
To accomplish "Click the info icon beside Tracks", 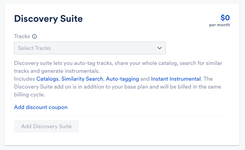I will [x=34, y=37].
